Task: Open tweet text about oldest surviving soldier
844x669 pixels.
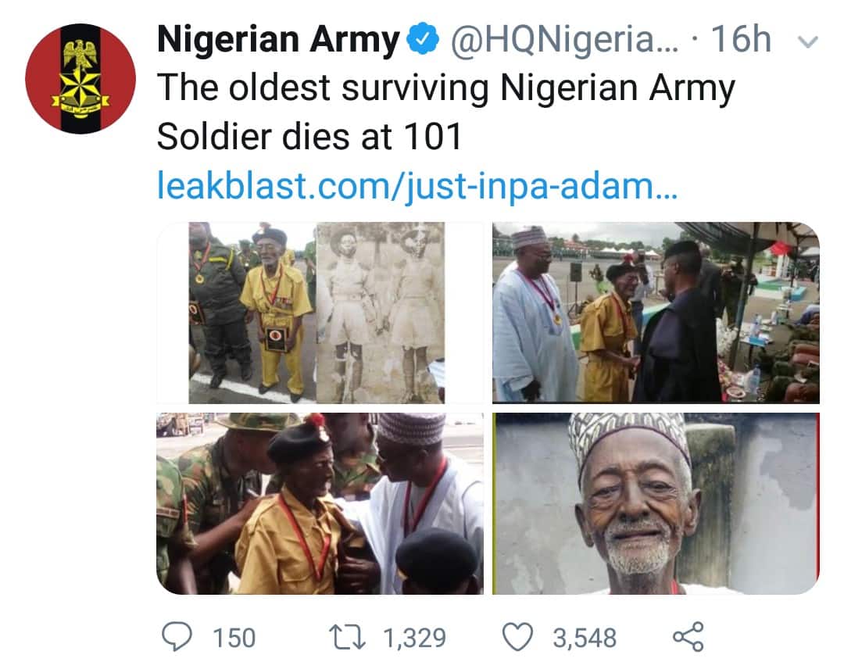Action: click(445, 113)
